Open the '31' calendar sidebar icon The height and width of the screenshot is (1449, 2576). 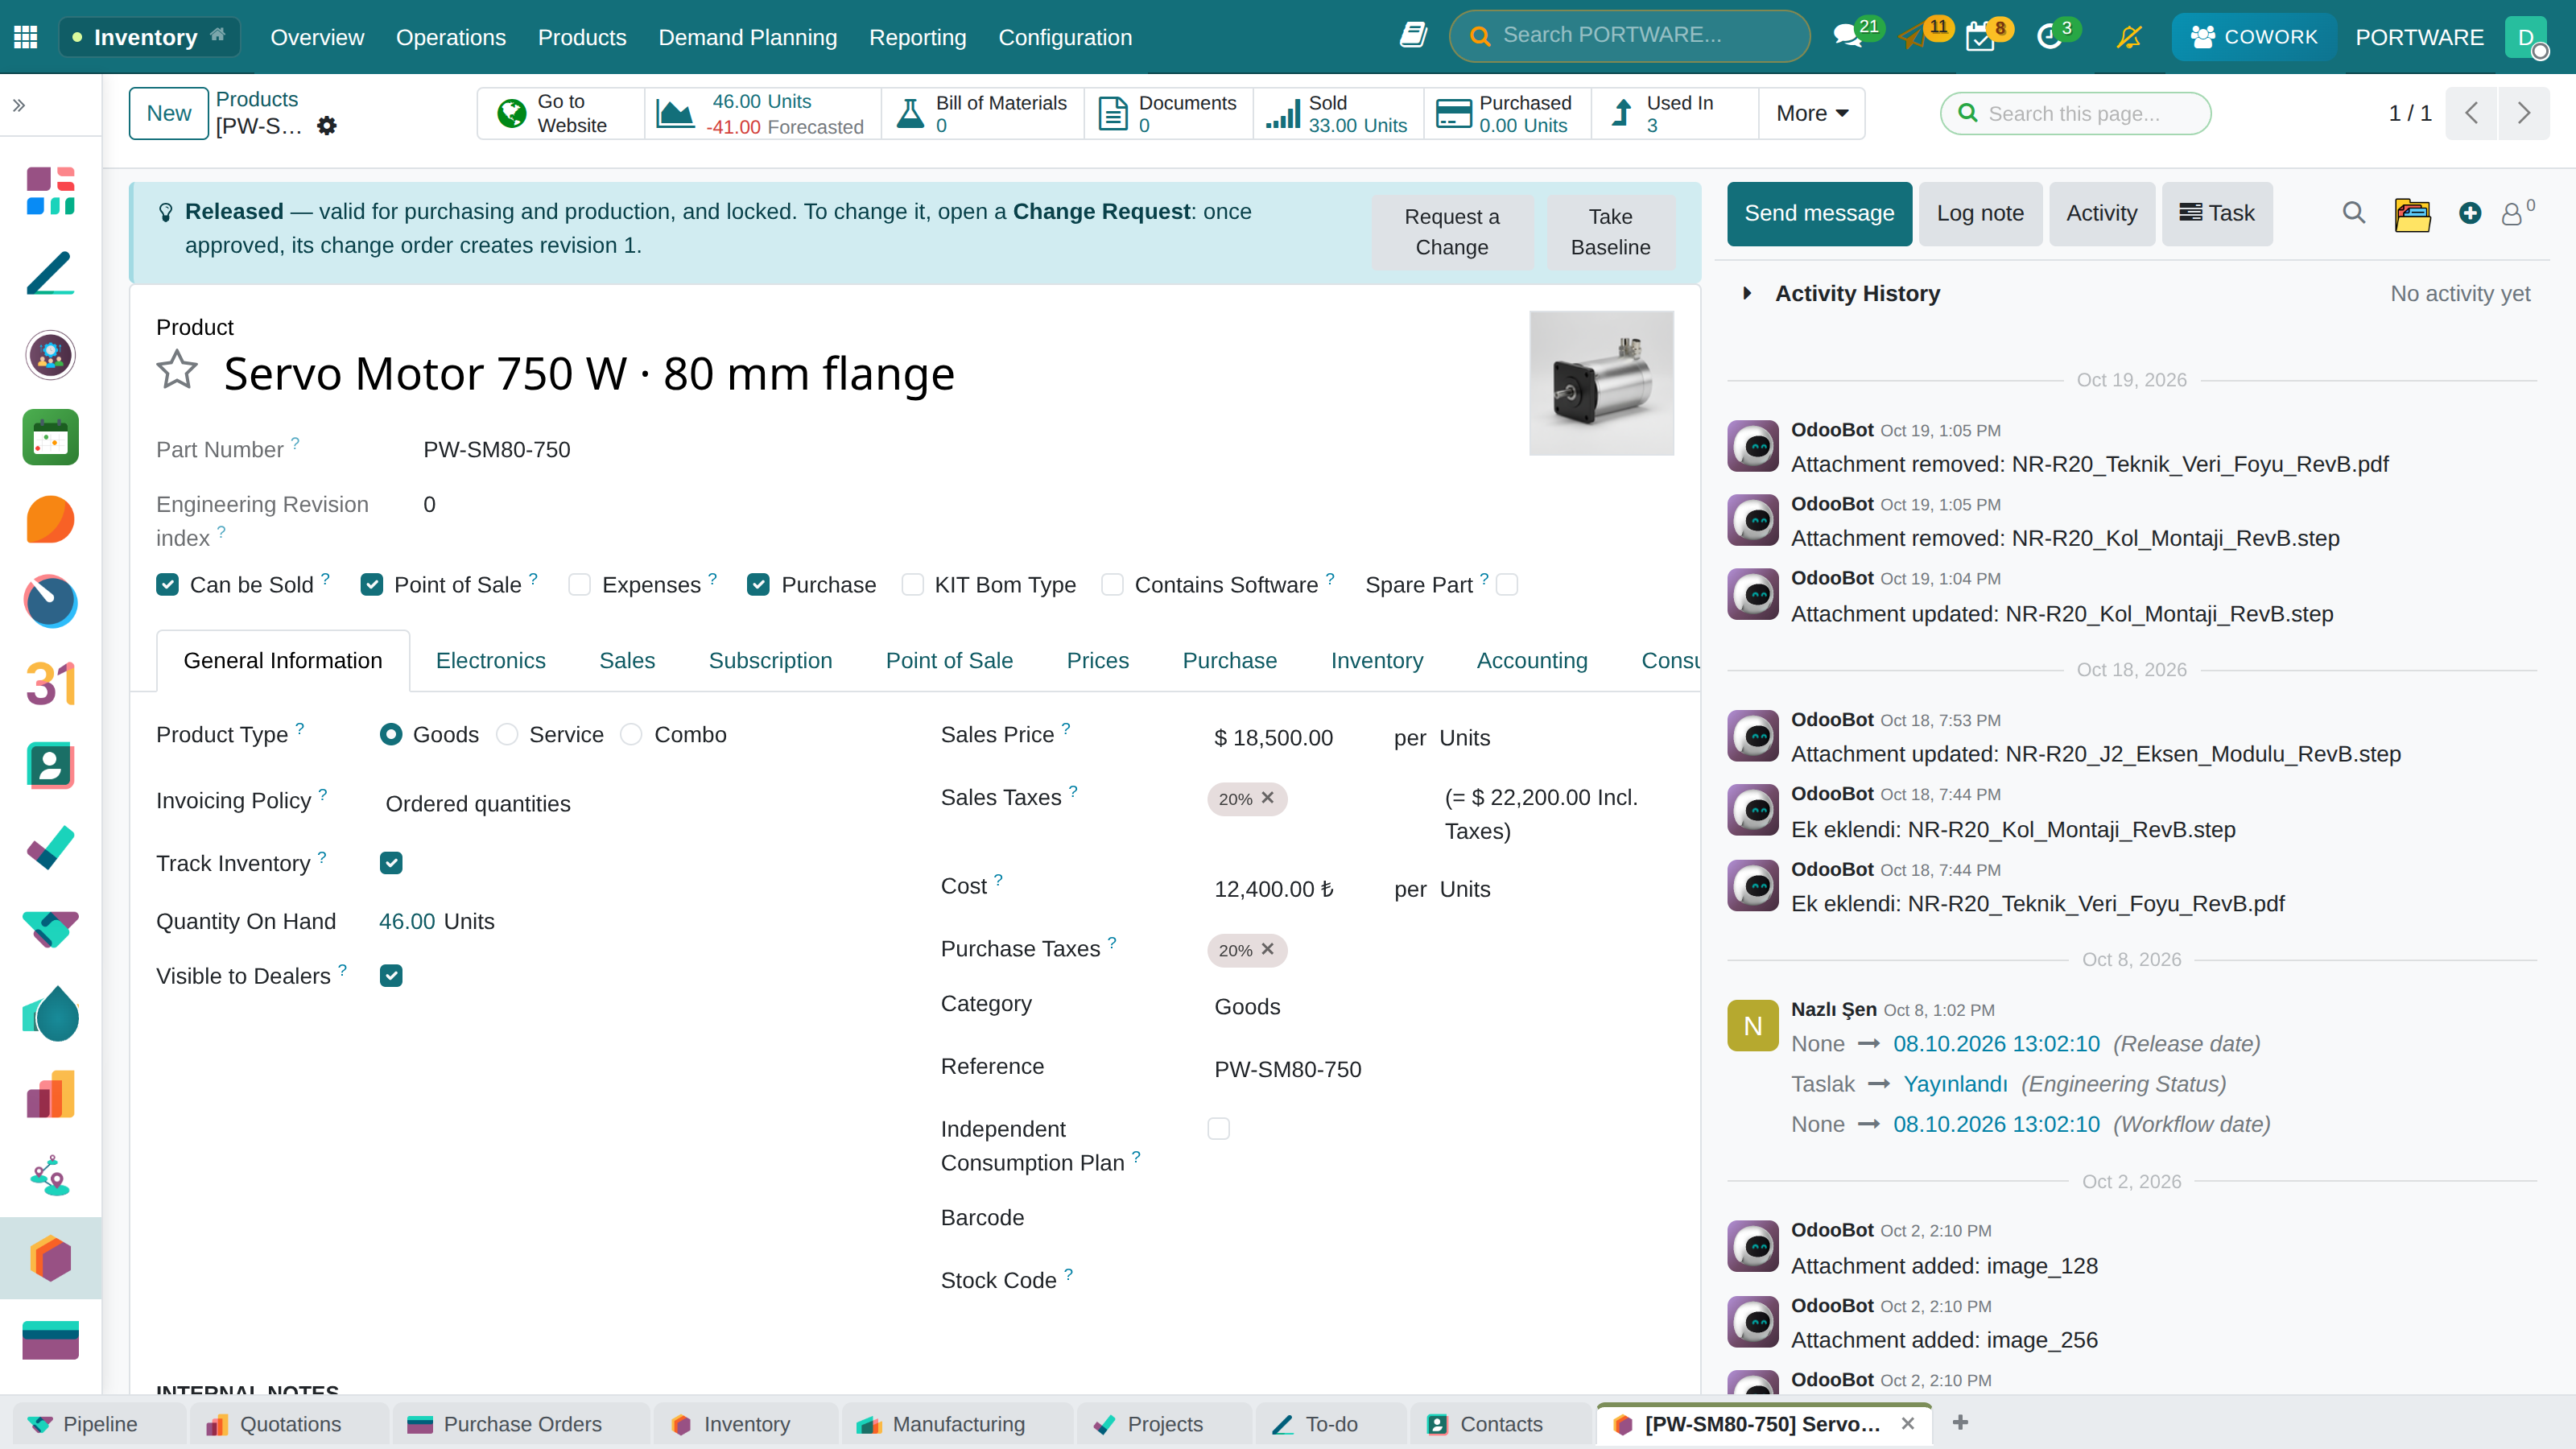click(50, 684)
